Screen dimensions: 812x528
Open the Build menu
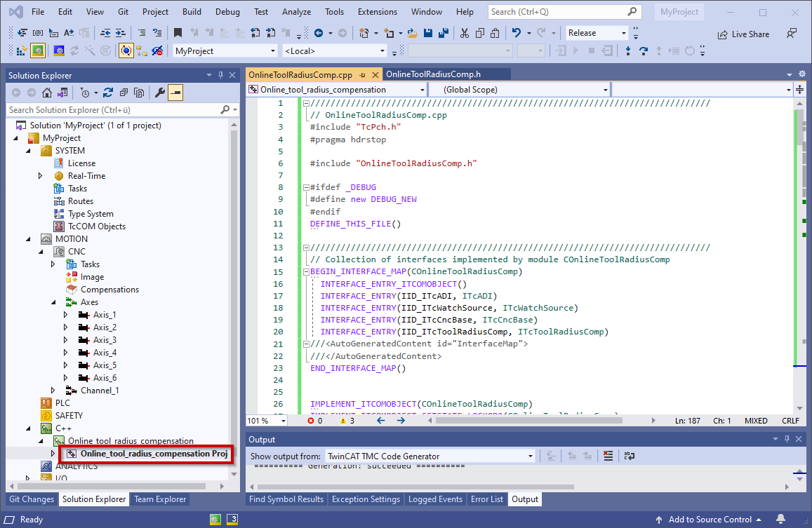point(192,11)
